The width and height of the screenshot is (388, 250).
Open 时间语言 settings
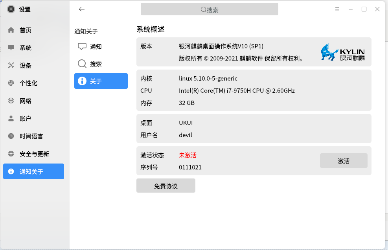34,136
